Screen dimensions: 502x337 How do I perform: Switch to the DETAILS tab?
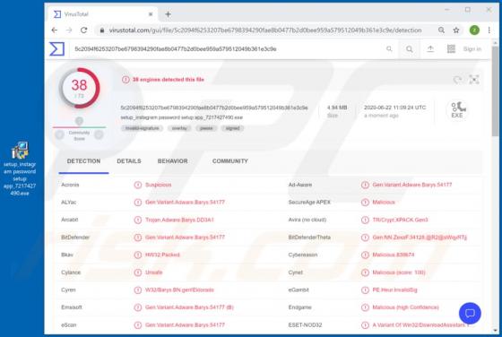(x=129, y=161)
